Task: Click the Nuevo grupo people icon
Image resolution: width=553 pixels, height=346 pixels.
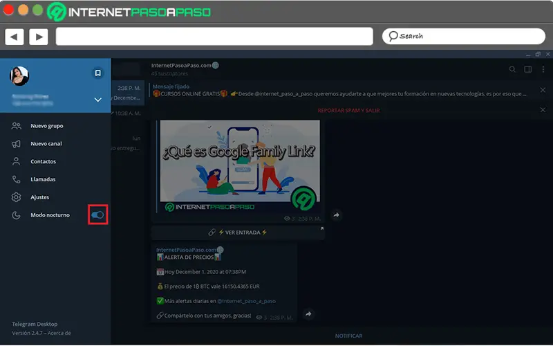Action: (16, 126)
